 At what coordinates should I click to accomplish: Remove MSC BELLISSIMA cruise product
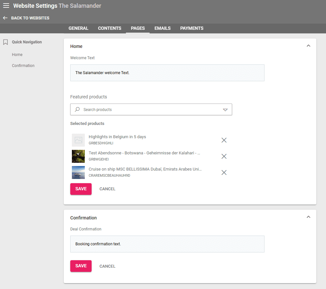(224, 172)
